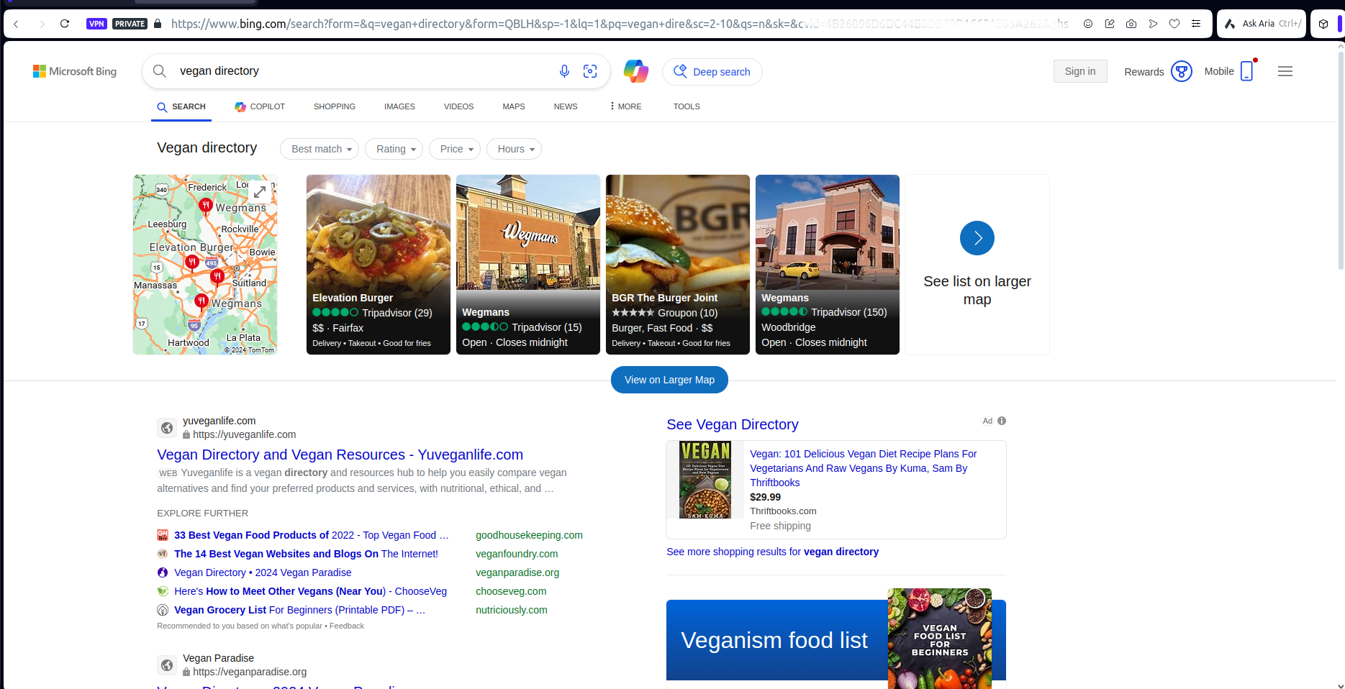Reload the page with the refresh icon
The height and width of the screenshot is (689, 1345).
[x=65, y=24]
